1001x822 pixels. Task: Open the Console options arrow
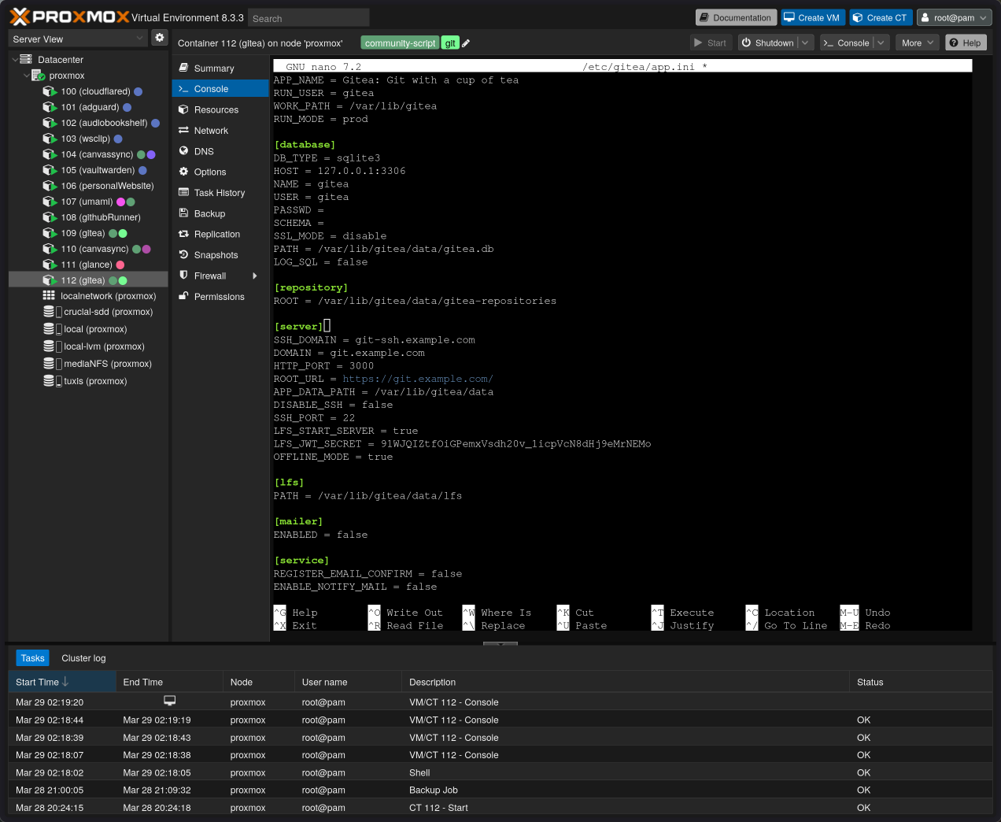click(x=881, y=43)
